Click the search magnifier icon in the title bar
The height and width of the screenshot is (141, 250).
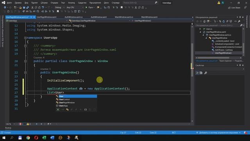156,3
